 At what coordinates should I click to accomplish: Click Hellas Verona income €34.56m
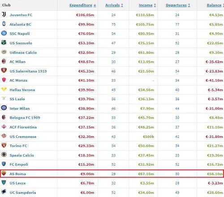coord(146,90)
